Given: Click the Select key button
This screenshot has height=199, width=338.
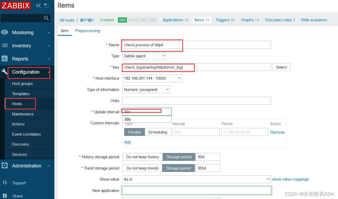Looking at the screenshot, I should pos(281,67).
